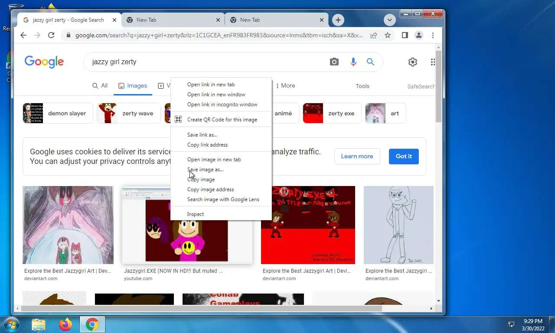Open the red Zerty.EXE battle thumbnail
555x333 pixels.
click(308, 225)
